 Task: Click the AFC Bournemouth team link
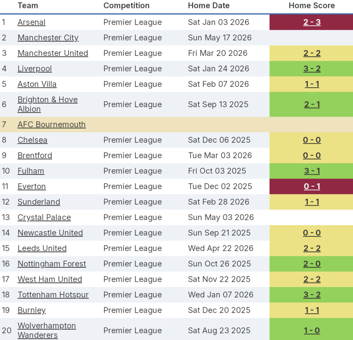pyautogui.click(x=51, y=125)
